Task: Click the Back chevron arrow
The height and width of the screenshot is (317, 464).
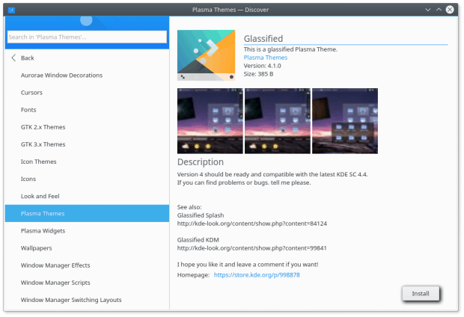Action: click(13, 58)
